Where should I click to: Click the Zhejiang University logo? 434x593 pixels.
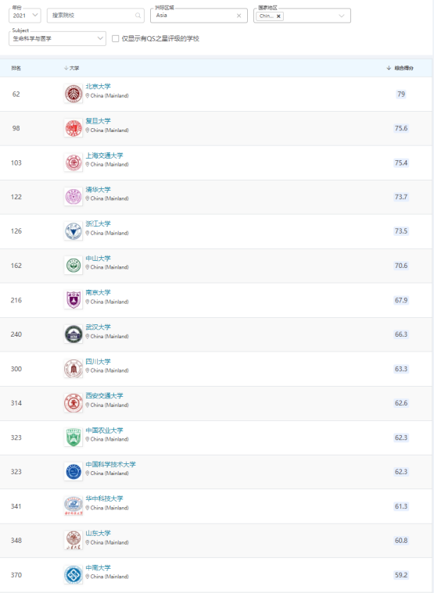pos(74,231)
